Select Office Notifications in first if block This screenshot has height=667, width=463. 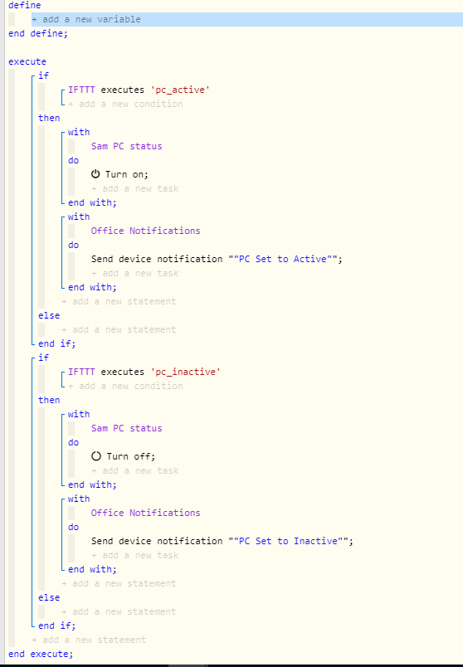point(145,231)
